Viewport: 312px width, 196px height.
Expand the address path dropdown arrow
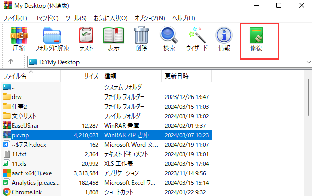coord(308,62)
